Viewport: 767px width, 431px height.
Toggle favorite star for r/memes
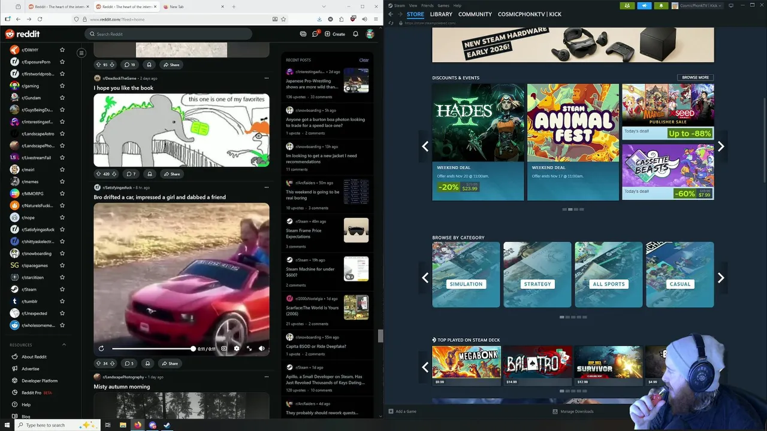click(x=62, y=181)
